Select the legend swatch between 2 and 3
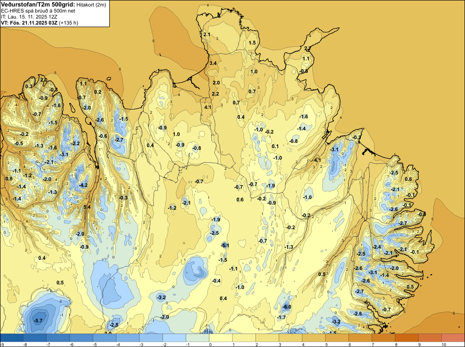The width and height of the screenshot is (465, 347). [x=267, y=338]
